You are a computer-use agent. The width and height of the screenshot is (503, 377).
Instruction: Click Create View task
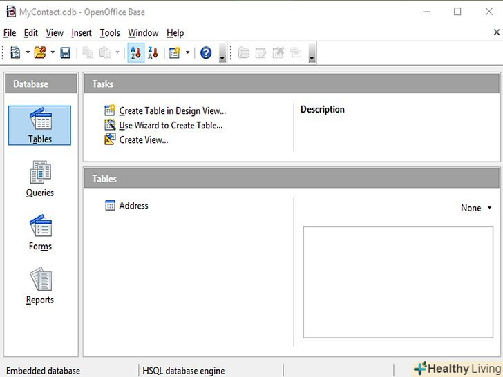coord(144,139)
